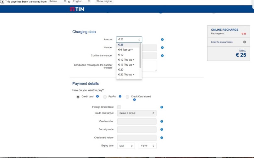Click the Recharge cut label
The height and width of the screenshot is (158, 254).
(x=218, y=34)
